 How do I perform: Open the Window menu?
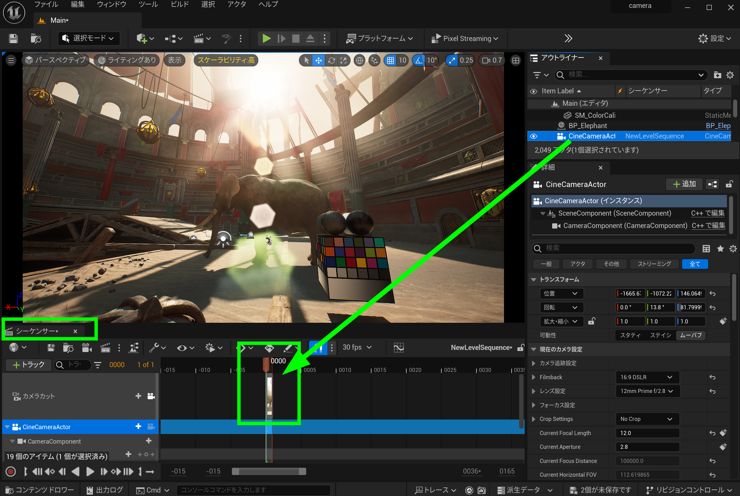[111, 4]
